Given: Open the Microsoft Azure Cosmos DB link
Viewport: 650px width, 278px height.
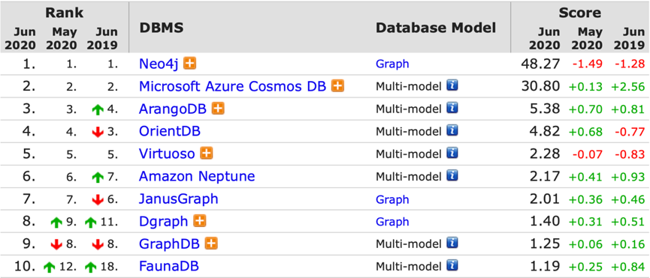Looking at the screenshot, I should click(x=233, y=86).
